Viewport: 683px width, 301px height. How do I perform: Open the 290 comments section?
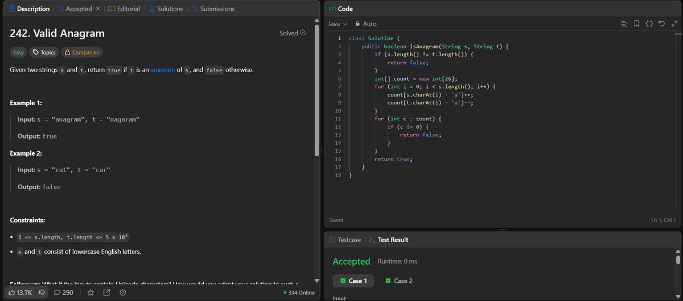[x=64, y=292]
